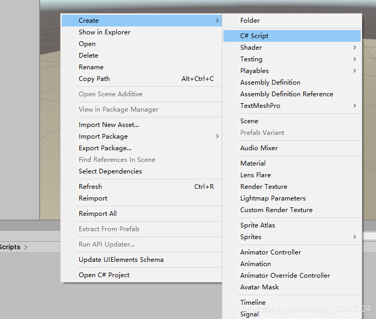Expand the TextMeshPro submenu arrow
Viewport: 376px width, 319px height.
(355, 106)
